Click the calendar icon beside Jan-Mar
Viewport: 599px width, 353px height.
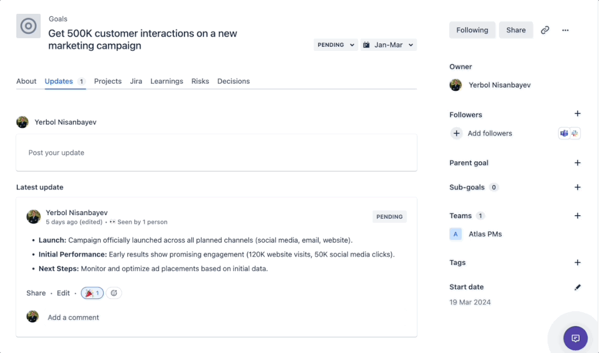pos(366,45)
